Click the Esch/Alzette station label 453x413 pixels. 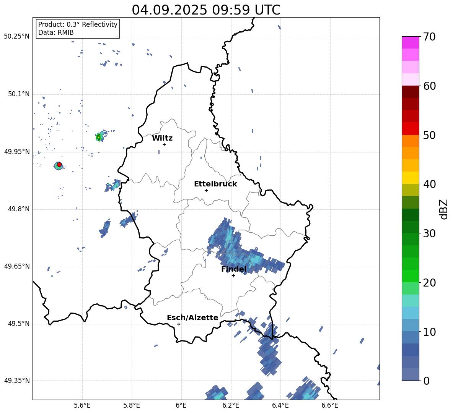[192, 317]
